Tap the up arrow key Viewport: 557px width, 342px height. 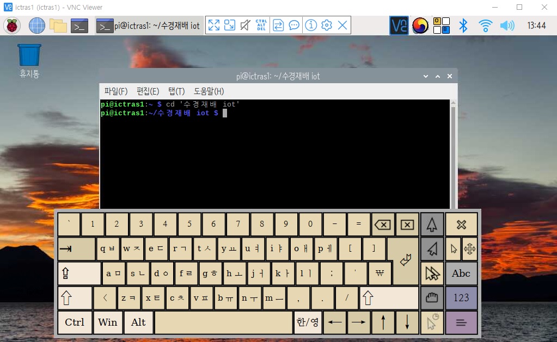(x=383, y=322)
